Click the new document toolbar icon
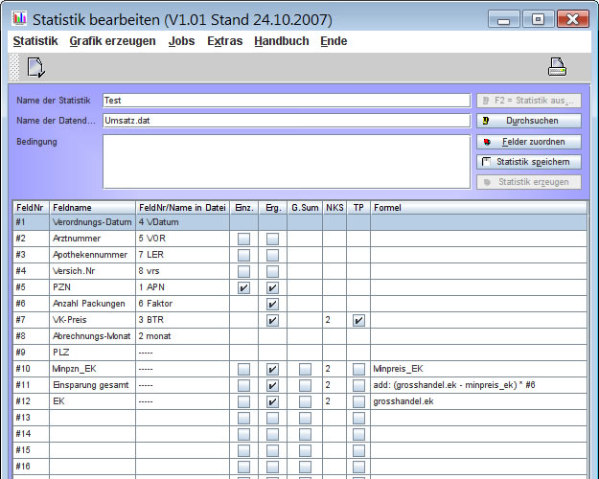The width and height of the screenshot is (599, 479). point(35,66)
